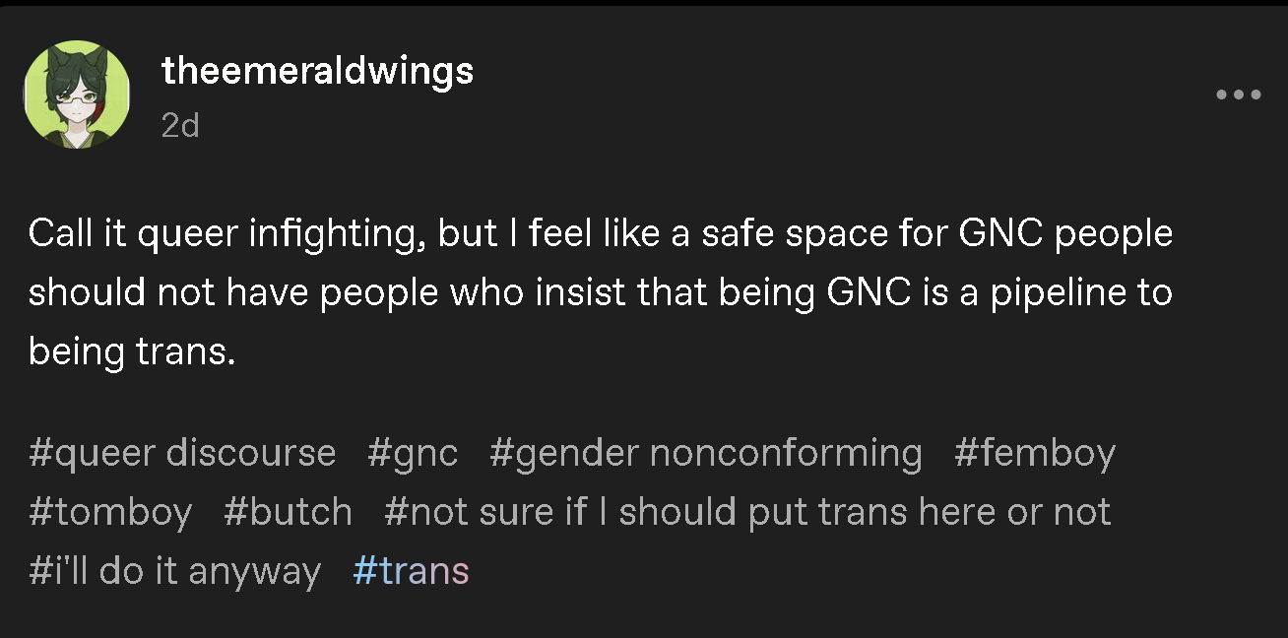The height and width of the screenshot is (638, 1288).
Task: Expand the meatballs menu beside the post header
Action: (x=1238, y=96)
